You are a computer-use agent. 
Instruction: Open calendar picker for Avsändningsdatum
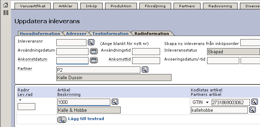[x=94, y=51]
